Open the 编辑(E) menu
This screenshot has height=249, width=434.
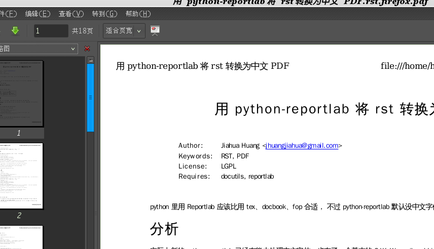[38, 14]
